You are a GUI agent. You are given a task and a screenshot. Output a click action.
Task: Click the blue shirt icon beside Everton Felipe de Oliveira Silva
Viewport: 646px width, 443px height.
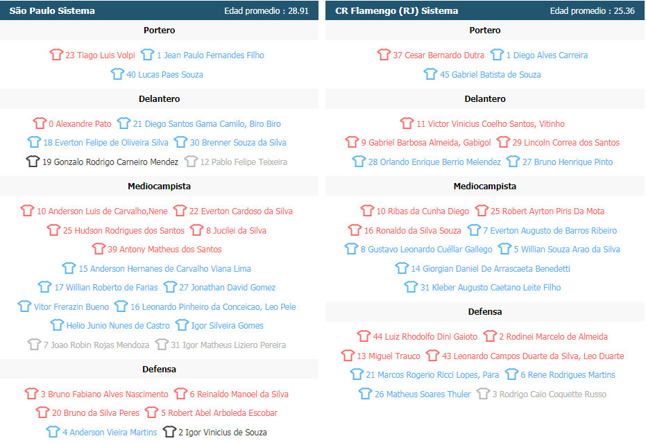(x=34, y=142)
